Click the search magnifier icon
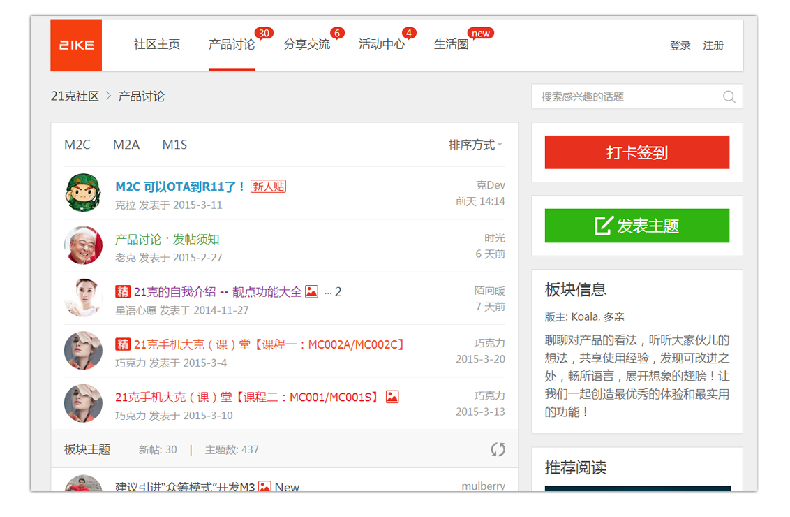 [729, 96]
